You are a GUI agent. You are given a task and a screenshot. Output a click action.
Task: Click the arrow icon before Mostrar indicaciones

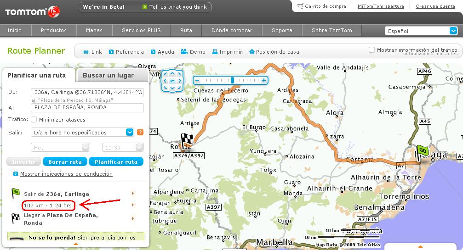coord(16,174)
